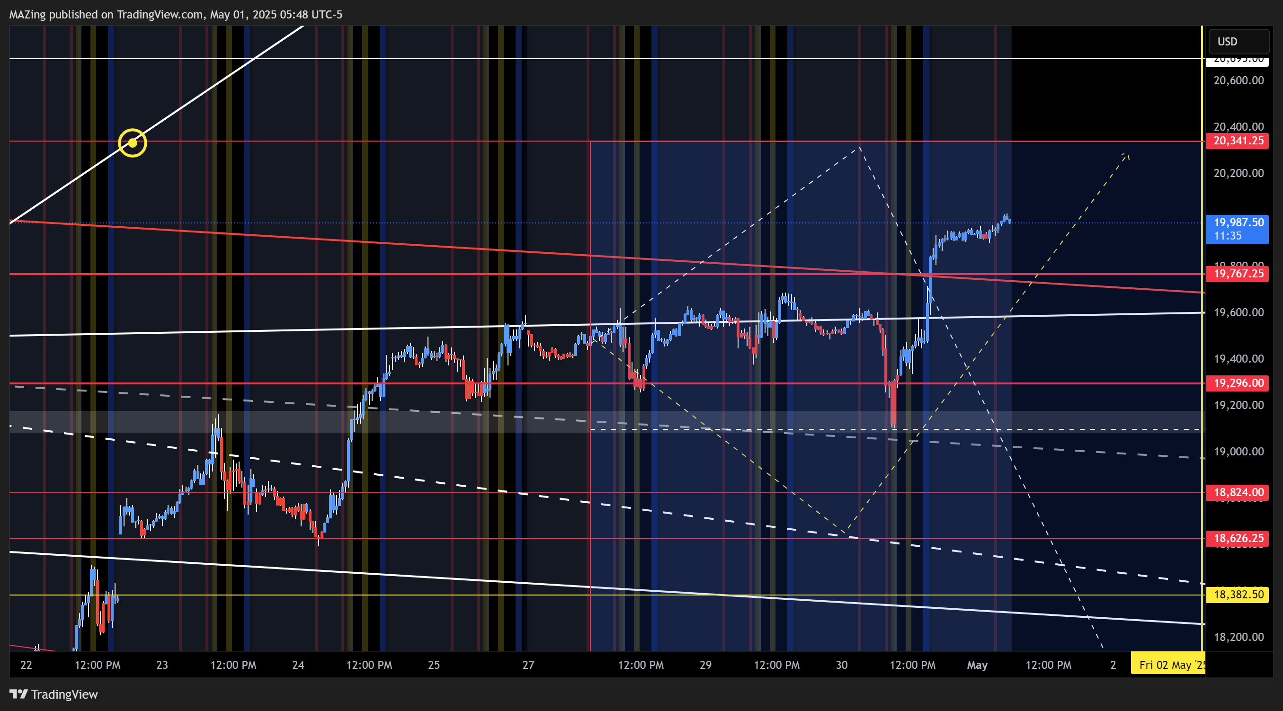Click the May label on time axis
The width and height of the screenshot is (1283, 711).
pyautogui.click(x=977, y=665)
